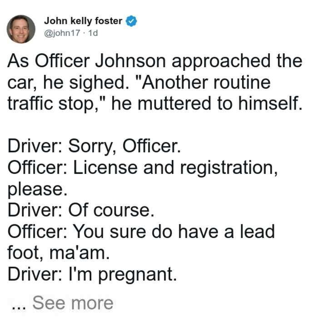Visit the @john17 handle link
The image size is (318, 318).
coord(62,33)
